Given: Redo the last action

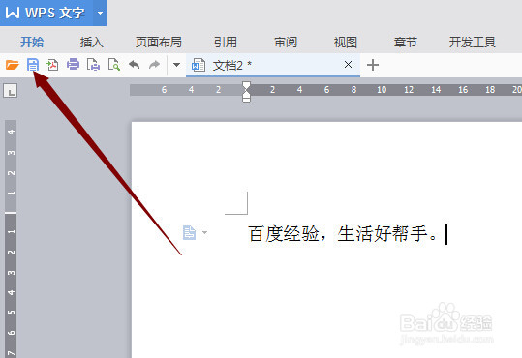Looking at the screenshot, I should (155, 65).
